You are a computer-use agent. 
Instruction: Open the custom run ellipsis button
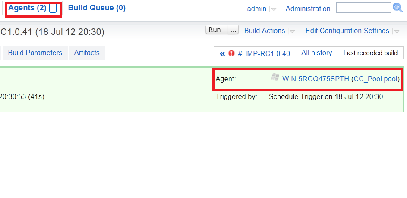[x=233, y=30]
